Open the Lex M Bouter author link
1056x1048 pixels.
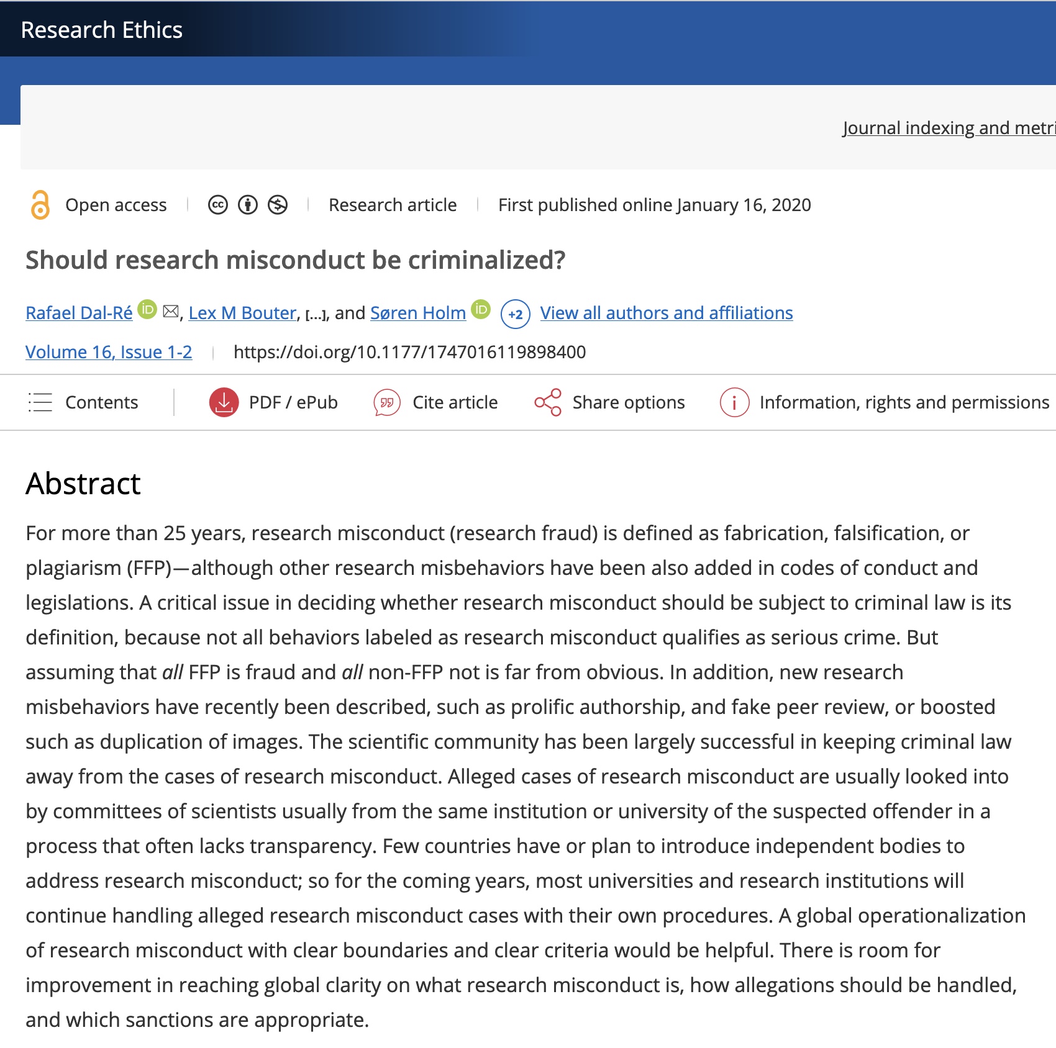[242, 313]
